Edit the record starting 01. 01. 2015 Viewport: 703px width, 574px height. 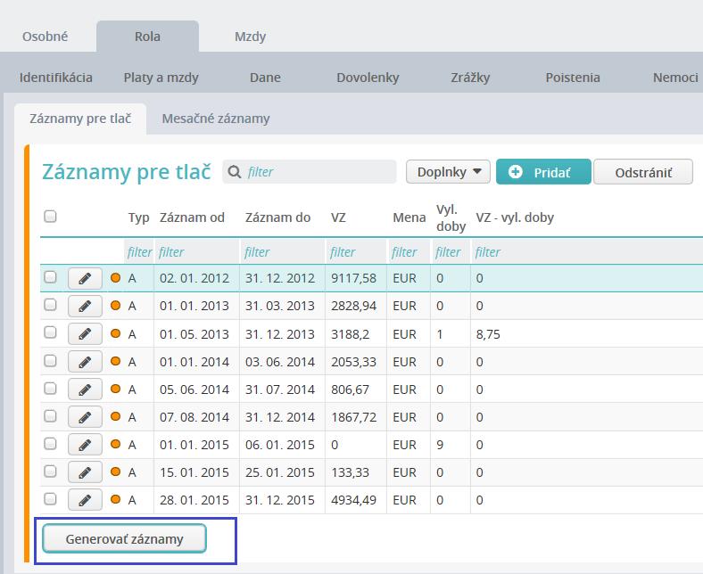click(85, 445)
